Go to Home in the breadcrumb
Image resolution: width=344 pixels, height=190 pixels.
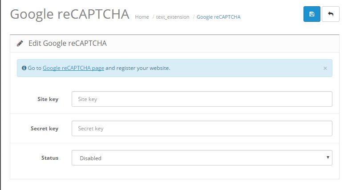142,17
